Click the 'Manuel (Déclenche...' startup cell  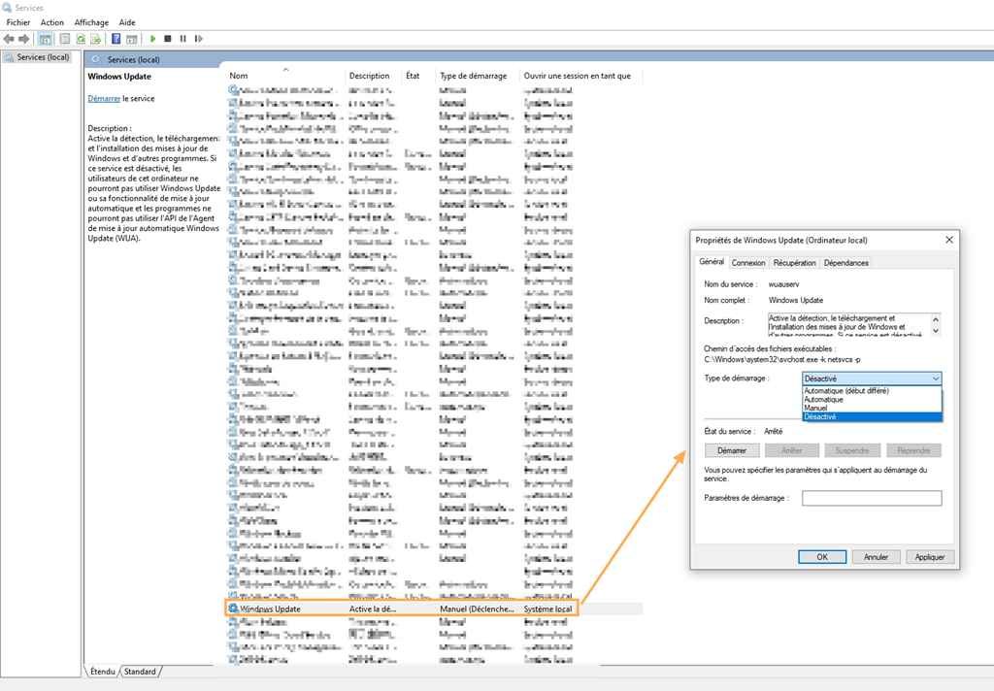477,609
